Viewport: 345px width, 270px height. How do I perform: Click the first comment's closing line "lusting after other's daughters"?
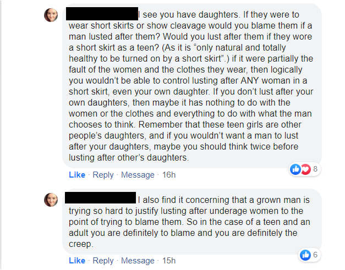pyautogui.click(x=129, y=158)
